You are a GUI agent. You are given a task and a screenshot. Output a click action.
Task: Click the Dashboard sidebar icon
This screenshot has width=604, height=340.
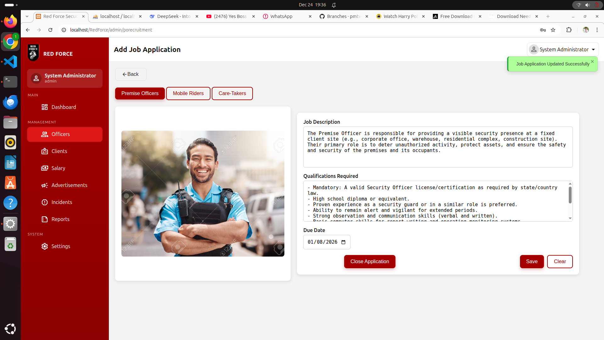(x=44, y=107)
